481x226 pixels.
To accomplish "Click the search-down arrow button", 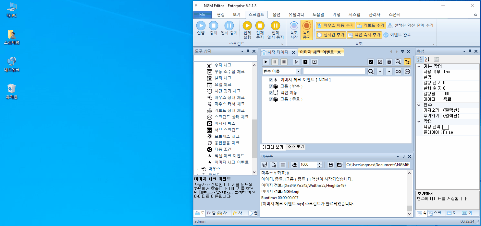I will (x=389, y=72).
